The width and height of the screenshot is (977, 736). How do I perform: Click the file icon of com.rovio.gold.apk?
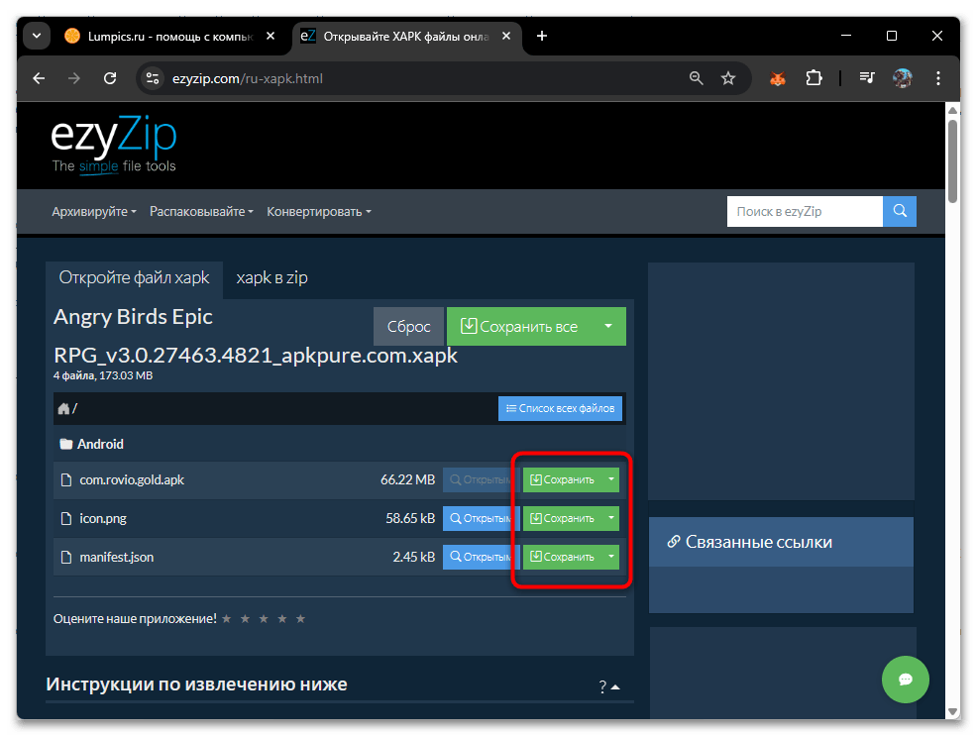tap(66, 480)
